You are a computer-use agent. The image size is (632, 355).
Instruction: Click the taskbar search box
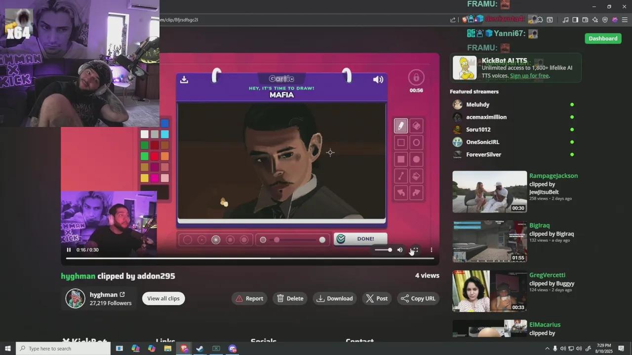(63, 349)
